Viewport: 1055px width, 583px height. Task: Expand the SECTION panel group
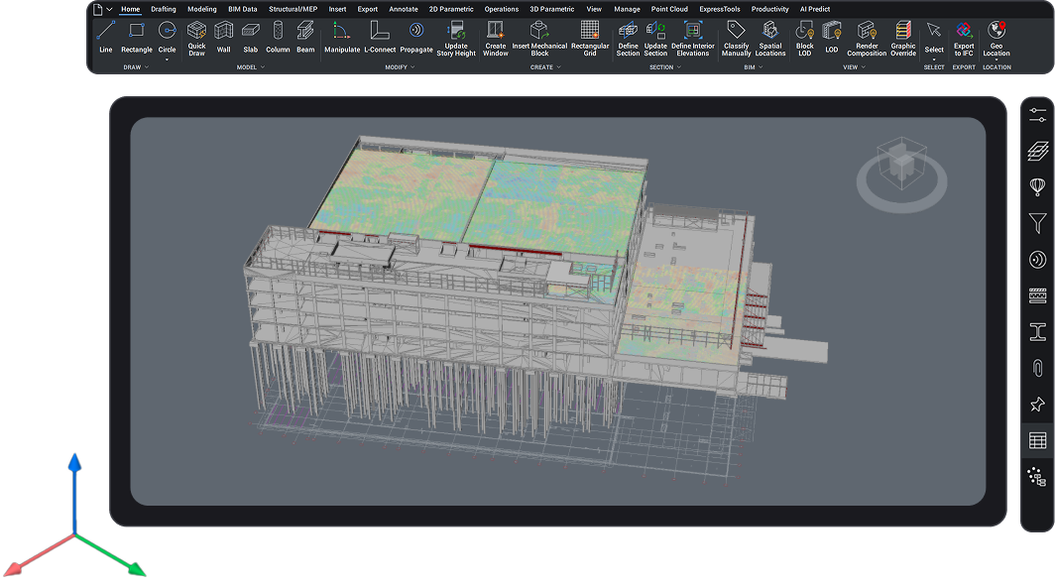coord(664,67)
